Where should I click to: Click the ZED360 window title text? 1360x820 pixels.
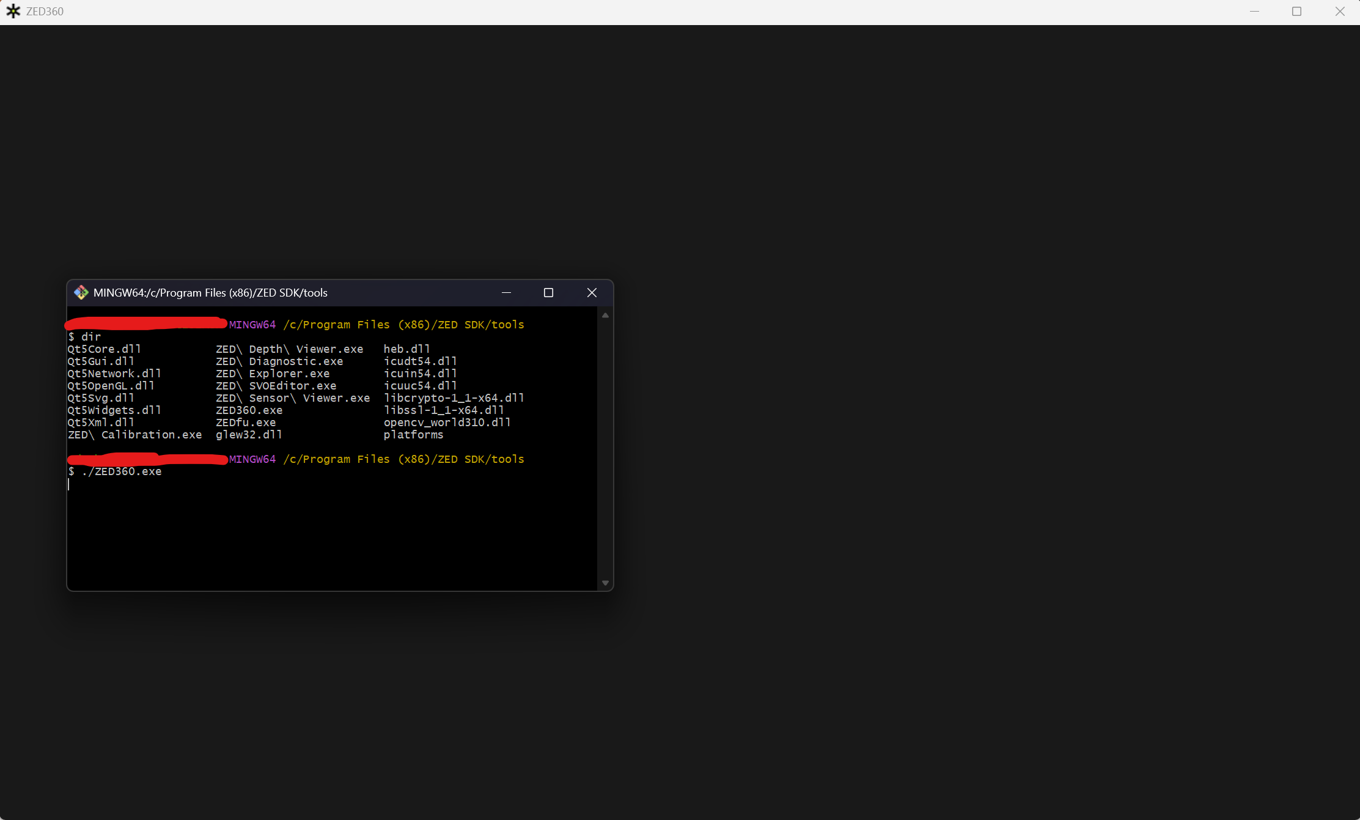click(x=45, y=12)
